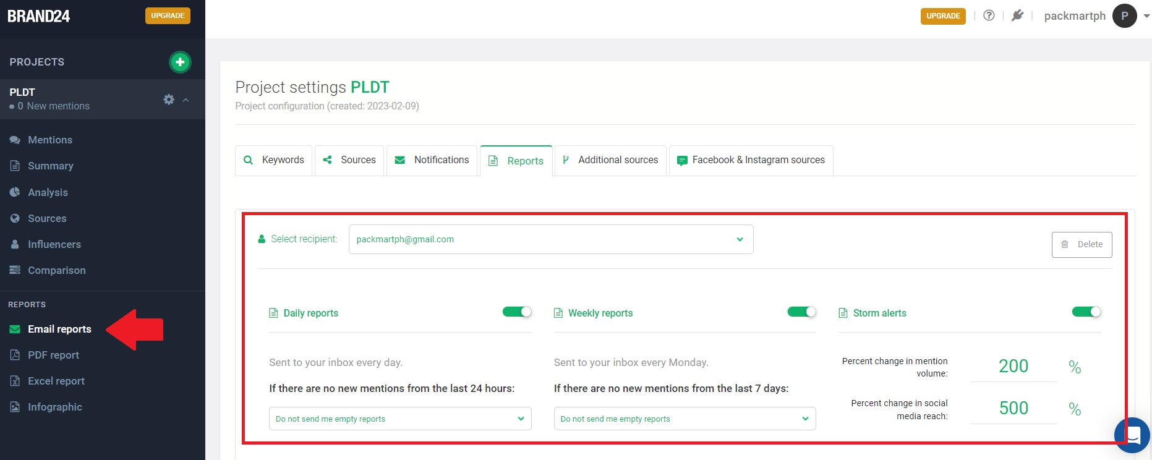Click the Select recipient person icon

point(262,239)
